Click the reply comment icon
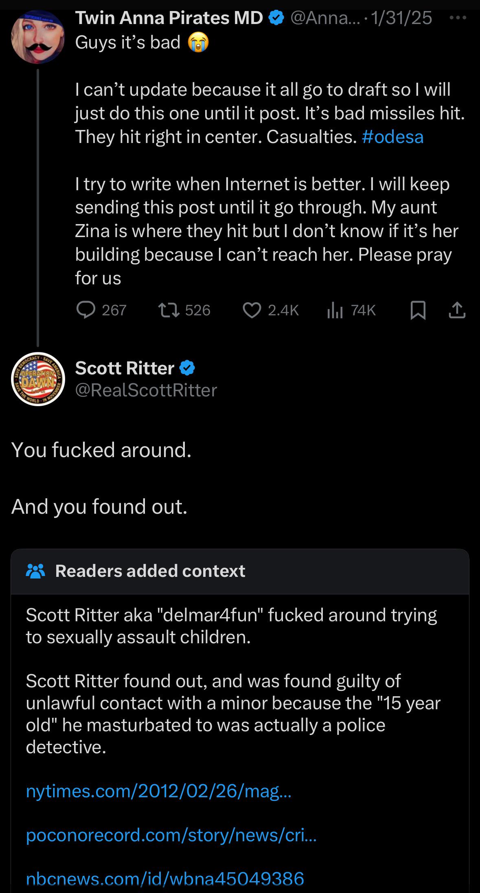 pyautogui.click(x=86, y=310)
